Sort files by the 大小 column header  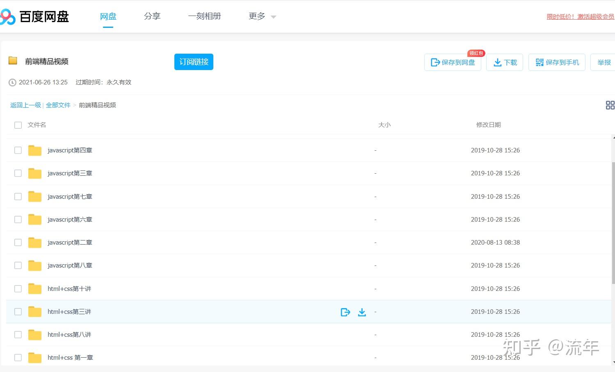[x=384, y=125]
